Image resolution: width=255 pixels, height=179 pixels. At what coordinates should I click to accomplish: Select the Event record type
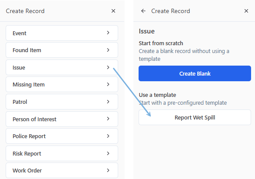(62, 33)
